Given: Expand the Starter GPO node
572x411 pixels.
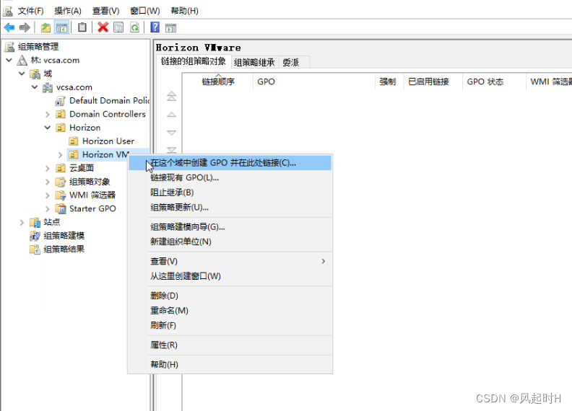Looking at the screenshot, I should pos(48,209).
